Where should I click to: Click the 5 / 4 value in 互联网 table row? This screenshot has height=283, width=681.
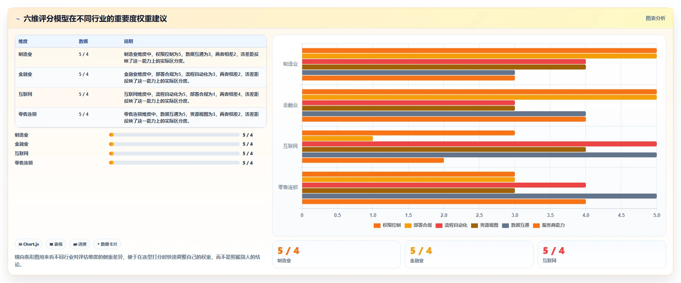click(x=83, y=94)
